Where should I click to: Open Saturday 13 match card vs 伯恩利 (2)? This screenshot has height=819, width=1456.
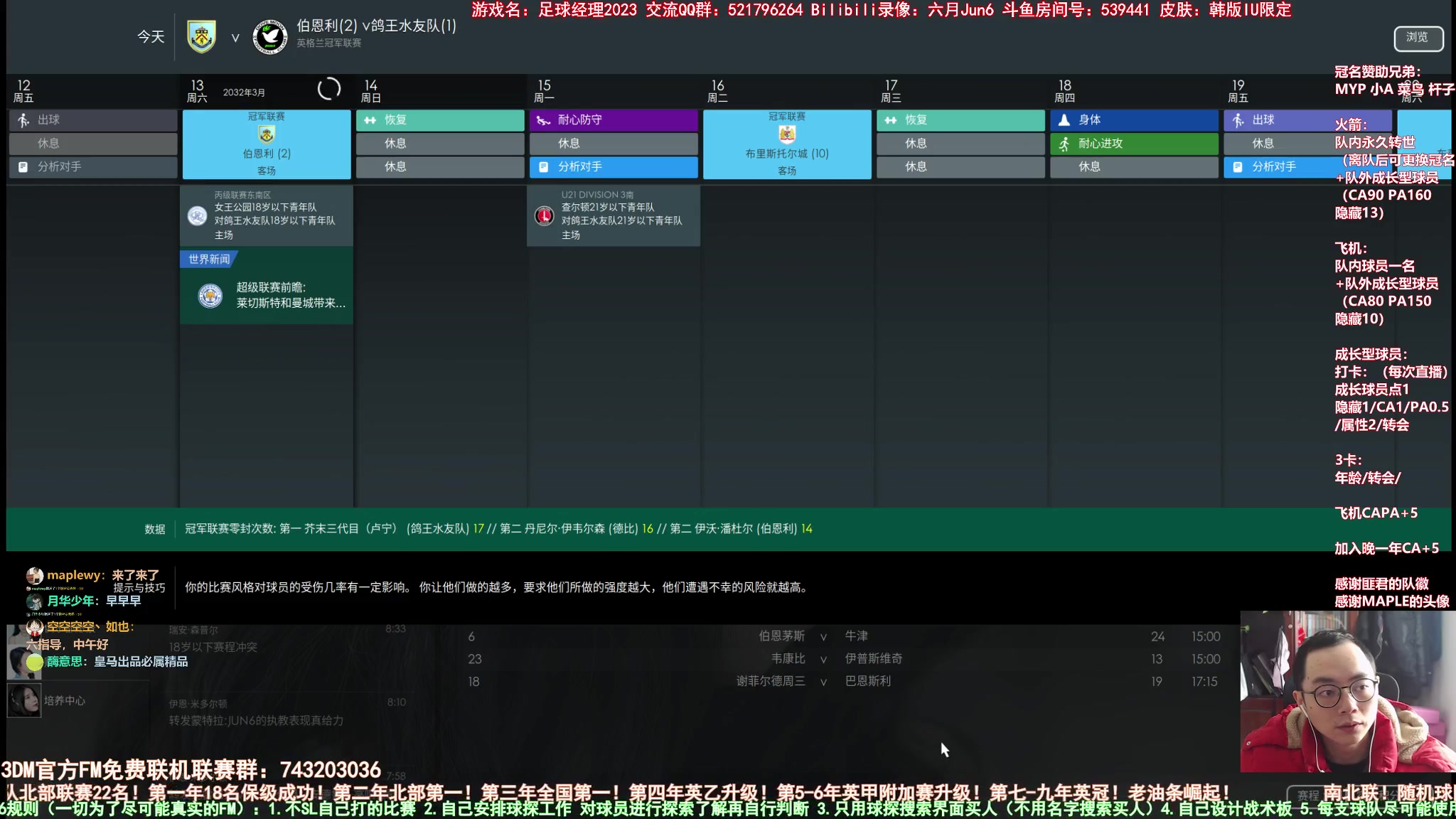[x=267, y=144]
